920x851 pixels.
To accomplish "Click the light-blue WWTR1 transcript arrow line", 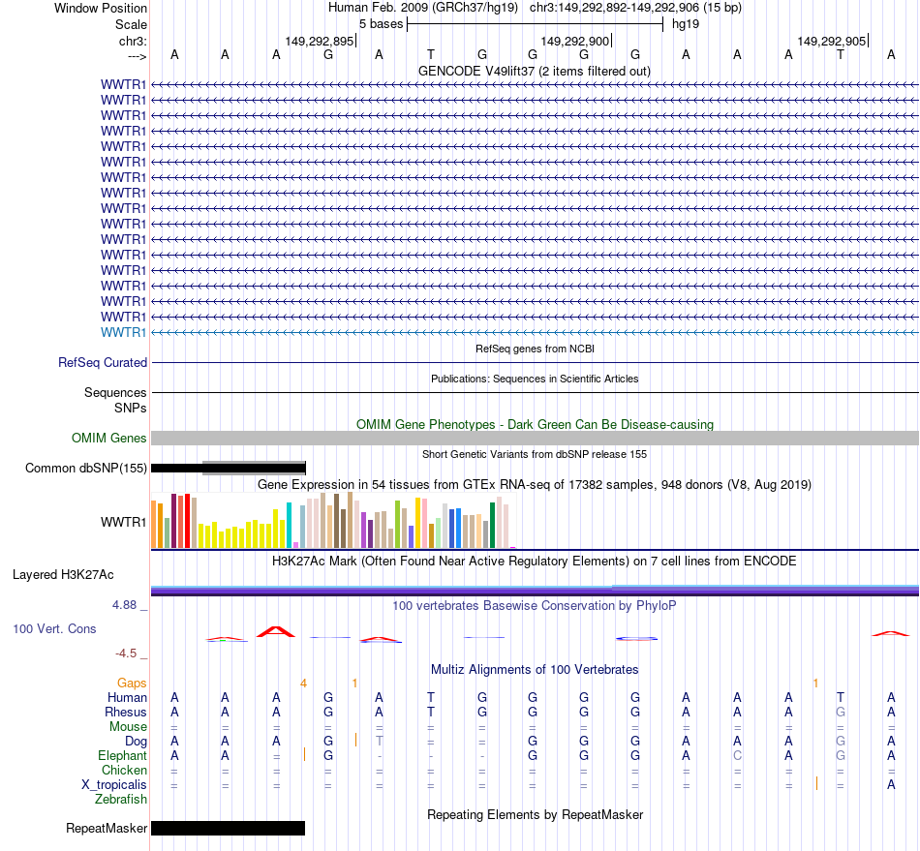I will (536, 332).
